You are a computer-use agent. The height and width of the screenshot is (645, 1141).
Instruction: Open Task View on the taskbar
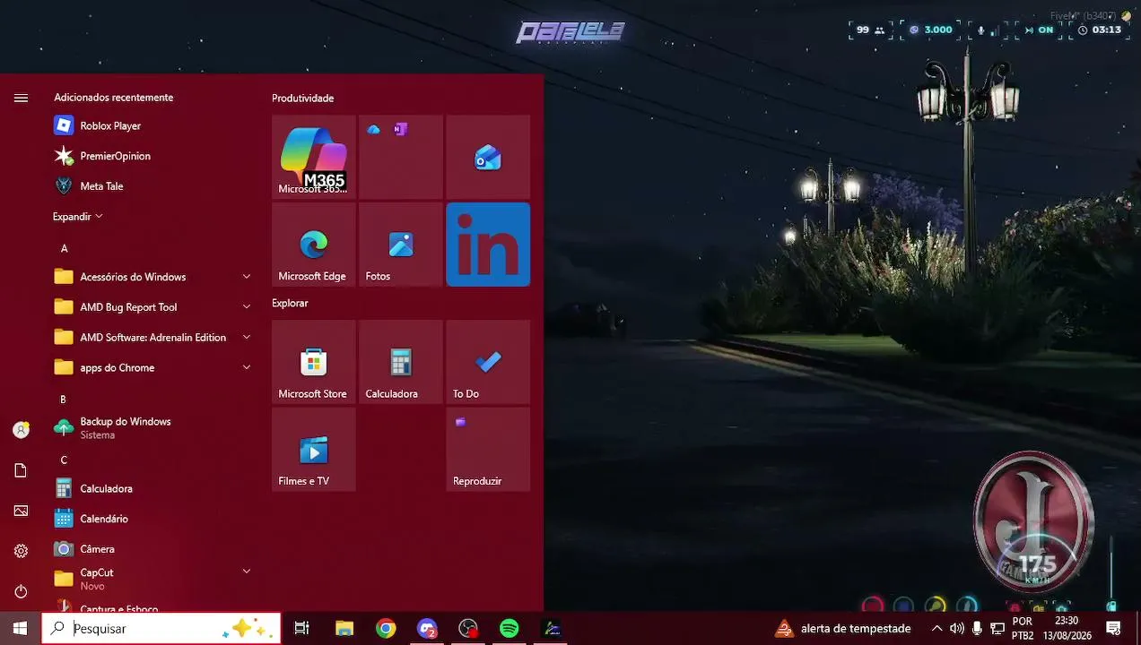(x=302, y=629)
